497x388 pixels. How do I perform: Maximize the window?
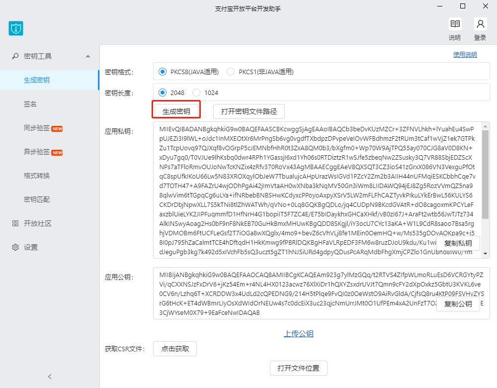[x=462, y=6]
